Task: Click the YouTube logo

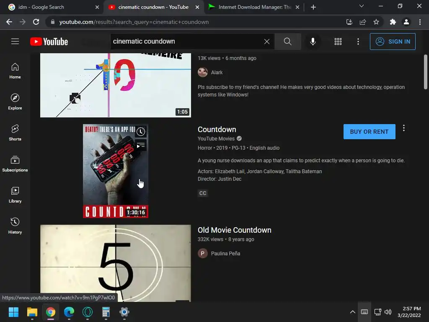Action: pos(49,42)
